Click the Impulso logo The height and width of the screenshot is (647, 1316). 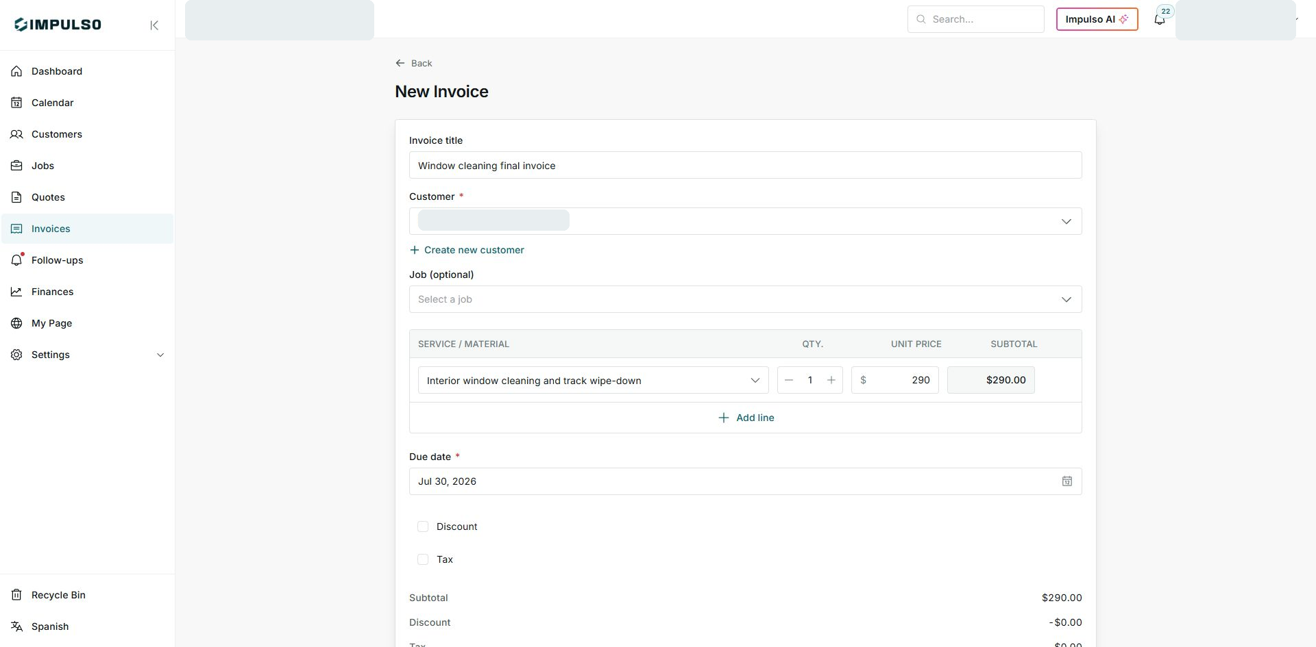point(58,25)
